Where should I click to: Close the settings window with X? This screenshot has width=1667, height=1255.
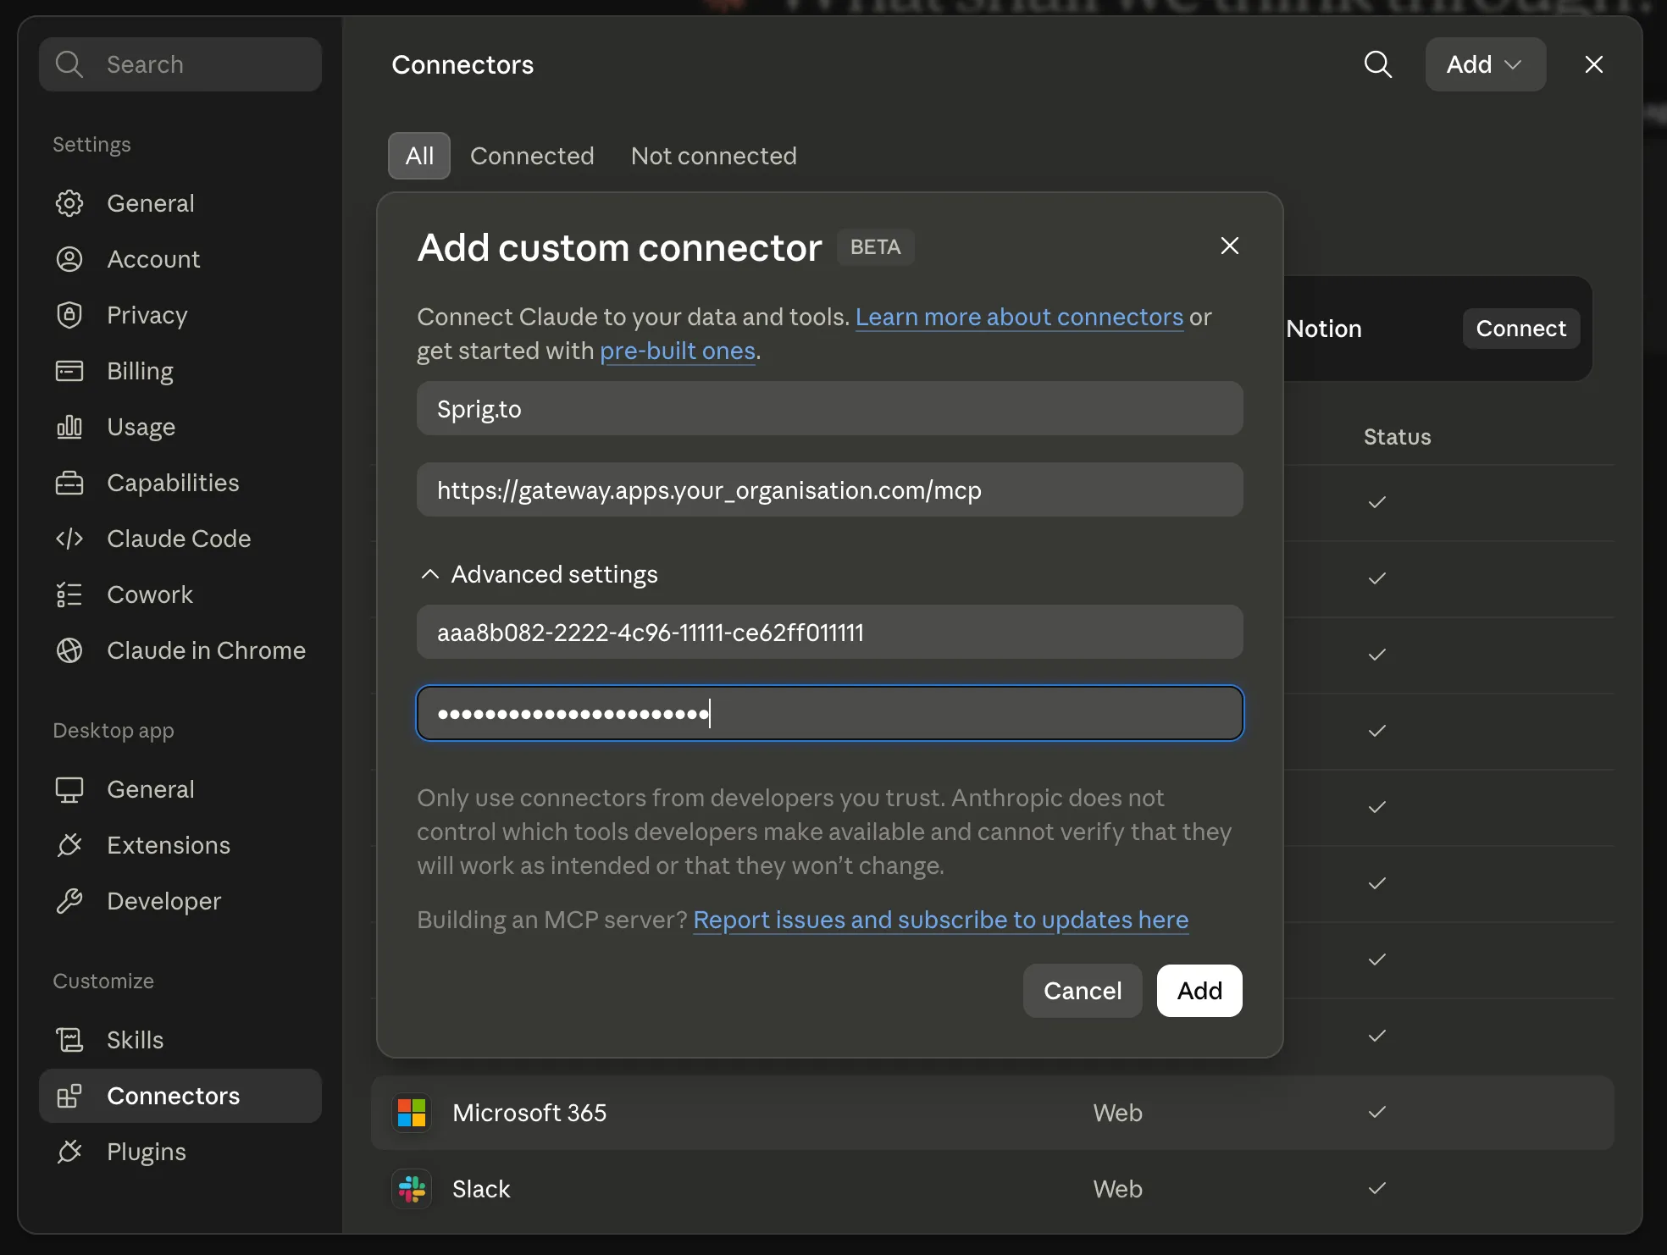(x=1594, y=64)
